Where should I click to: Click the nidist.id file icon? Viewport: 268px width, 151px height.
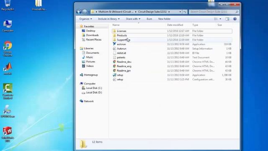(x=114, y=53)
